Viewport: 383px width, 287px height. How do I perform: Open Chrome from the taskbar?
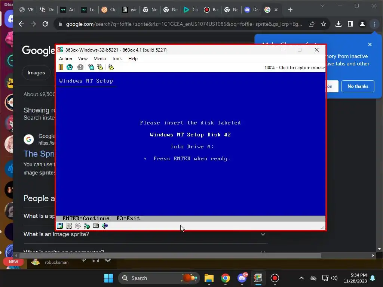(226, 278)
